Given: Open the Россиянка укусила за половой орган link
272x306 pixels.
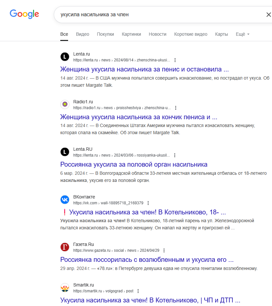Looking at the screenshot, I should coord(134,164).
